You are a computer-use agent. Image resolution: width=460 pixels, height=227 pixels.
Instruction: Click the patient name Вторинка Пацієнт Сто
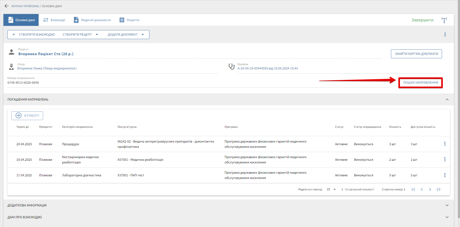[x=46, y=54]
